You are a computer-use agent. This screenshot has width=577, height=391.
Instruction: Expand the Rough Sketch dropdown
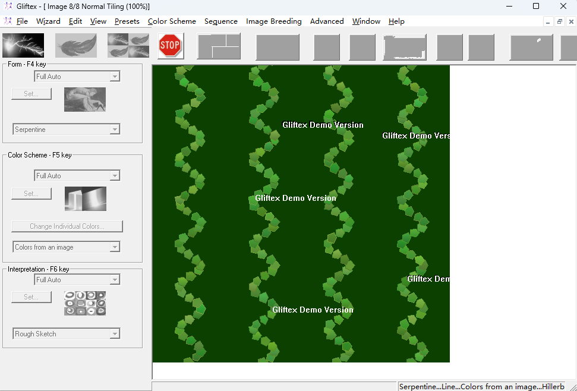(x=115, y=334)
